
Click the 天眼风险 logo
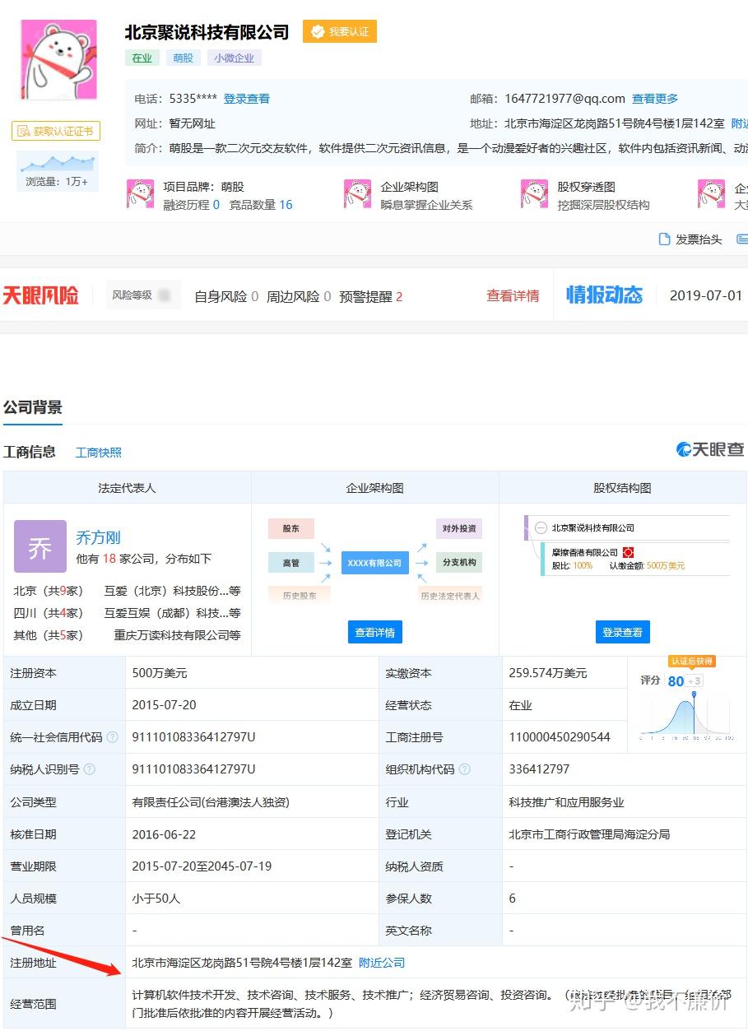tap(40, 295)
